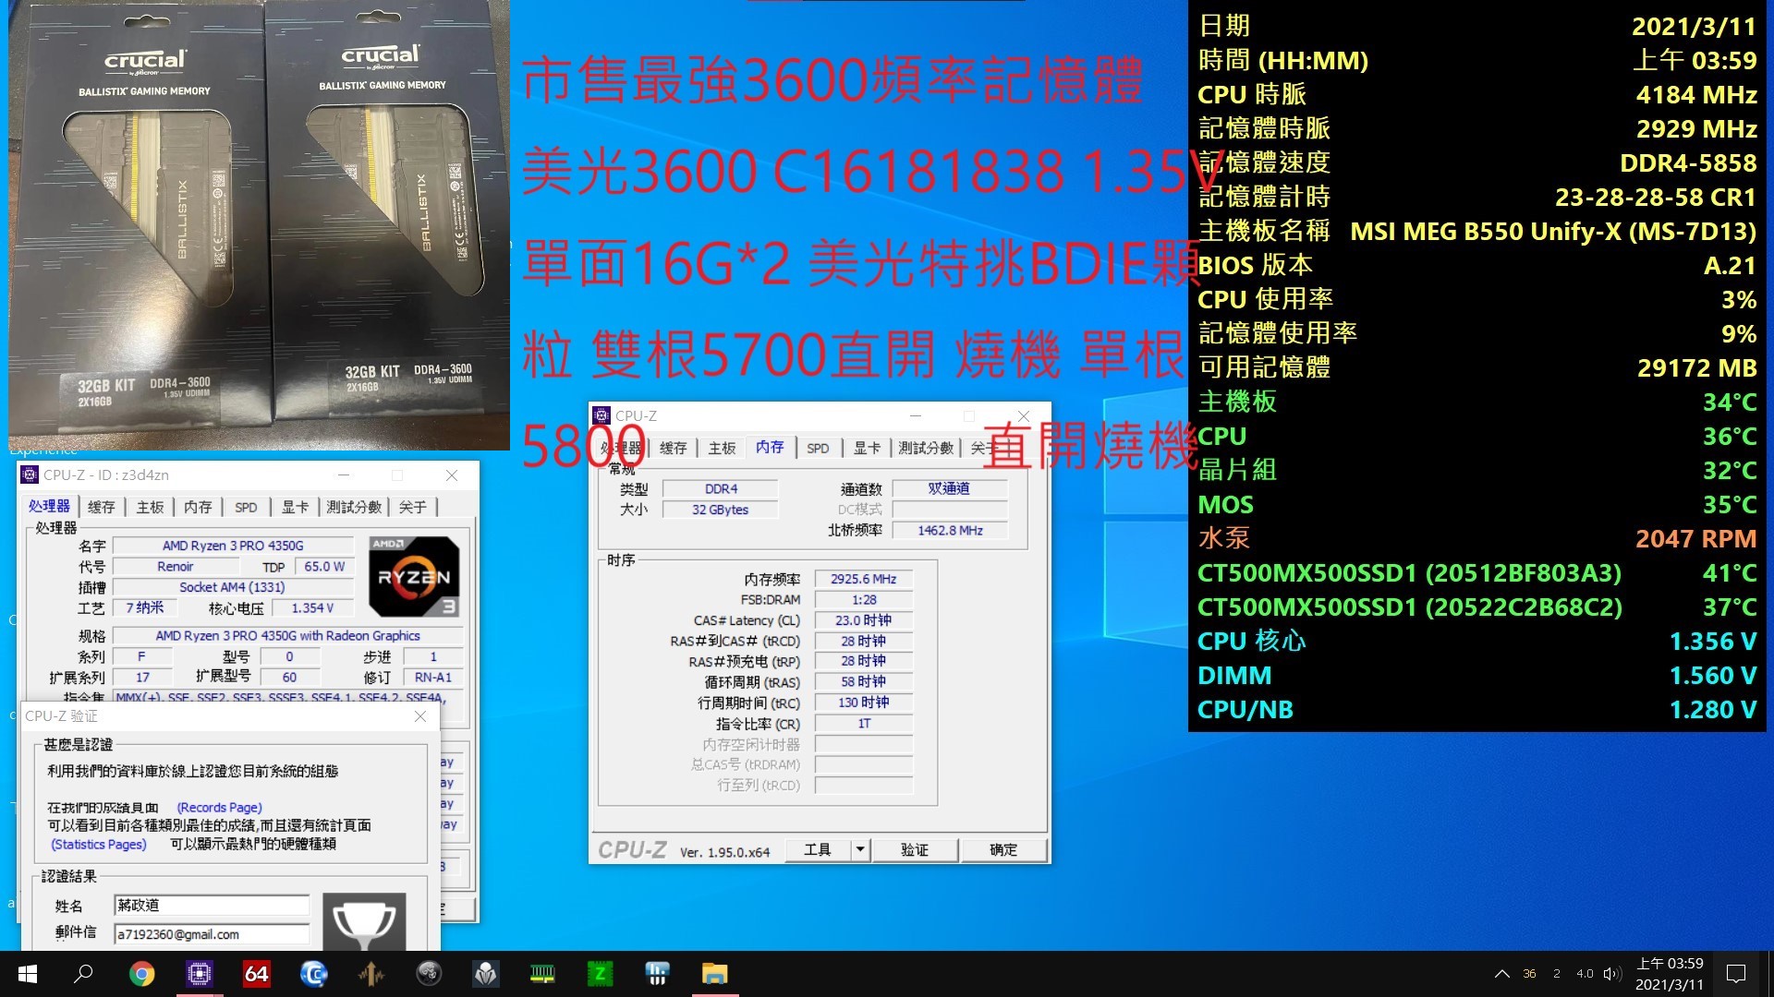Click the 23-28-28-58 CR1 timing text

(1655, 197)
